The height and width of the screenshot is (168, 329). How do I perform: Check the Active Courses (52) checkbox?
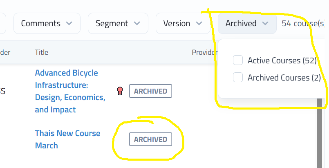[238, 60]
